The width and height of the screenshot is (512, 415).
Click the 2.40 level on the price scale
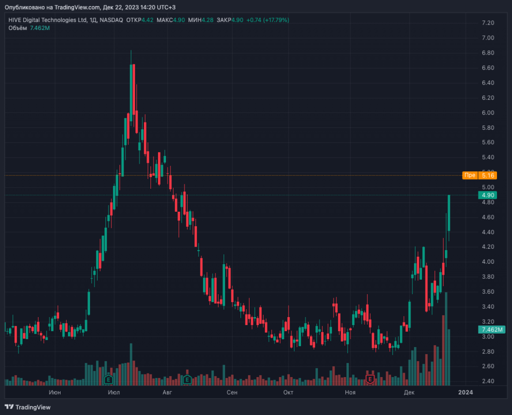click(487, 382)
